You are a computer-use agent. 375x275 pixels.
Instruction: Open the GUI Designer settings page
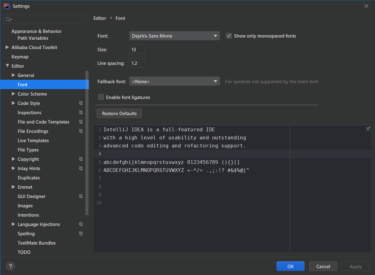tap(32, 196)
